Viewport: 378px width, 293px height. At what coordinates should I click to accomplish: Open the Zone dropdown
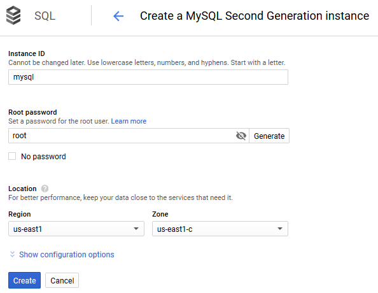220,229
